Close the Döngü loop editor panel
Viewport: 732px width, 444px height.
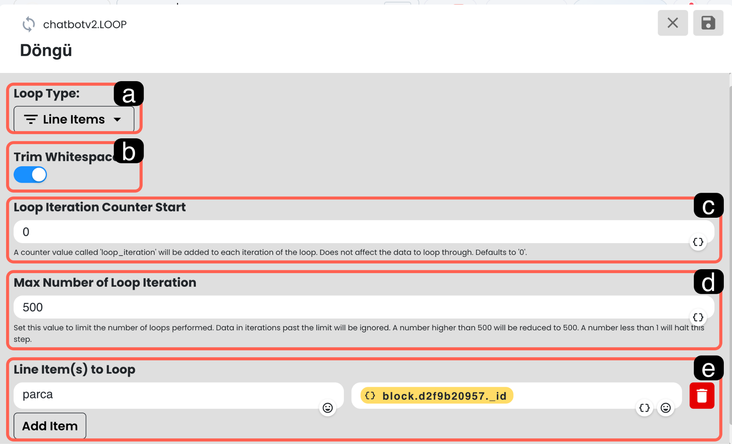[672, 23]
